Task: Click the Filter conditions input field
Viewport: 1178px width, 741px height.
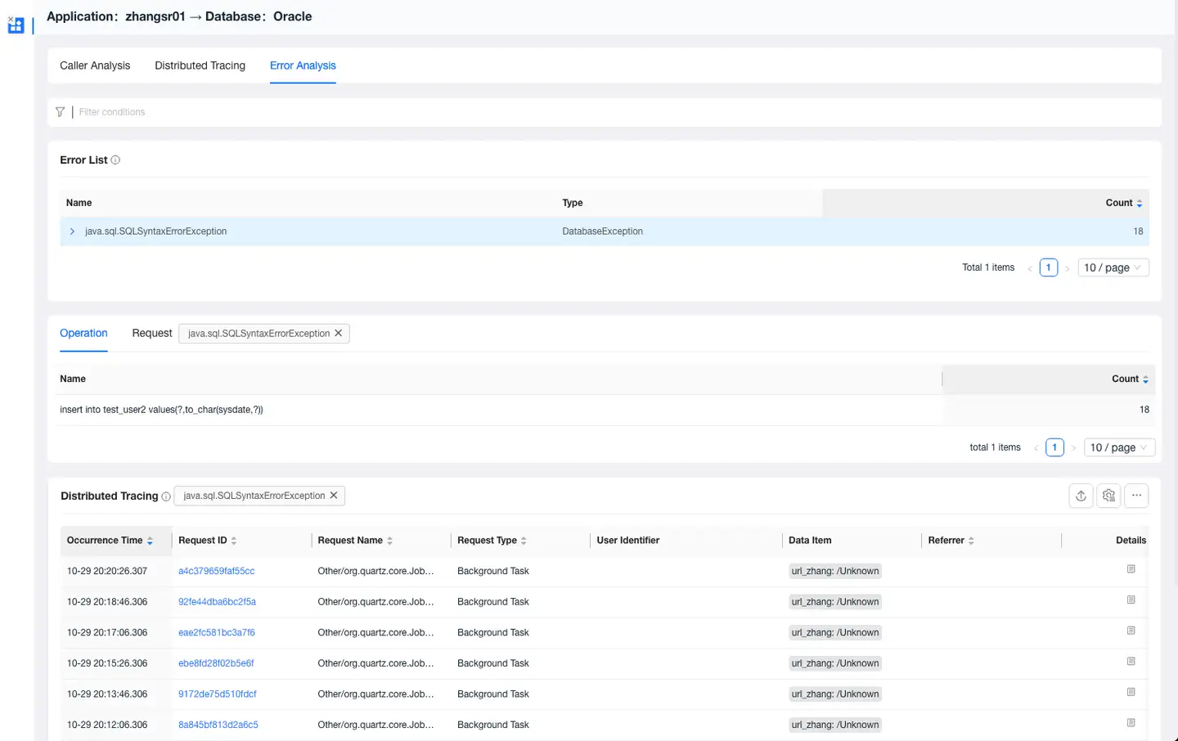Action: pos(327,112)
